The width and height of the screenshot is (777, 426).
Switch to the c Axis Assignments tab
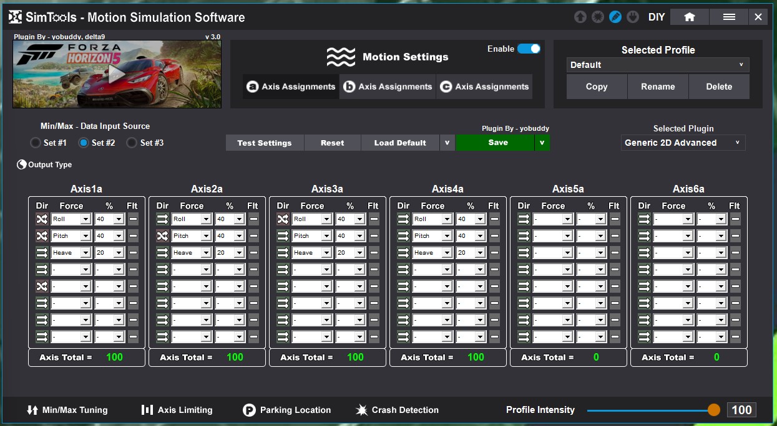tap(484, 87)
